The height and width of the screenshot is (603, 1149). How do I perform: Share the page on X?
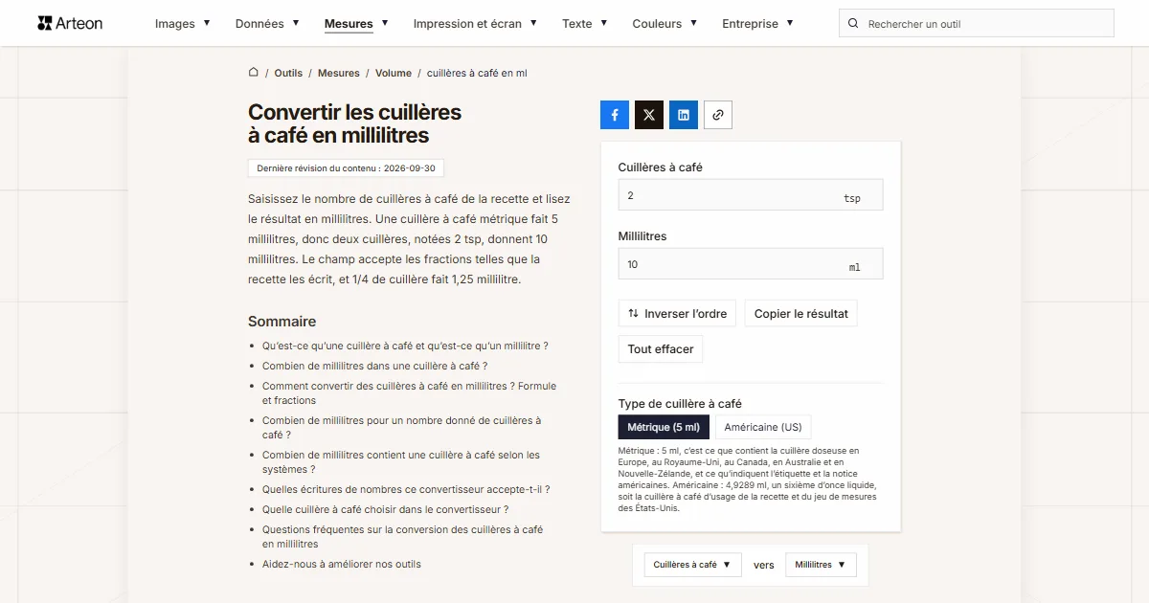pos(649,115)
